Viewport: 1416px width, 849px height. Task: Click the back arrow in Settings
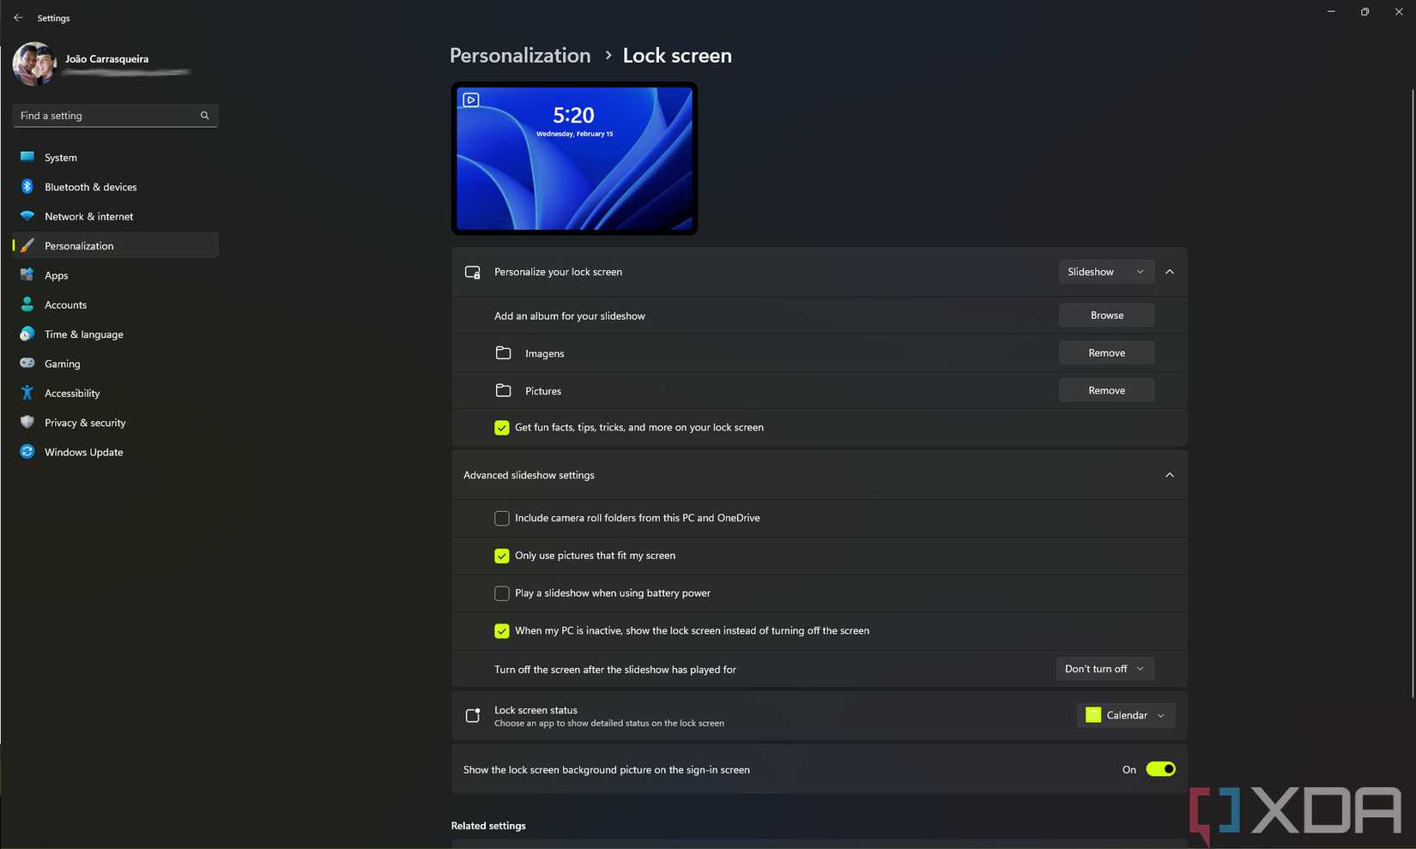[x=18, y=17]
